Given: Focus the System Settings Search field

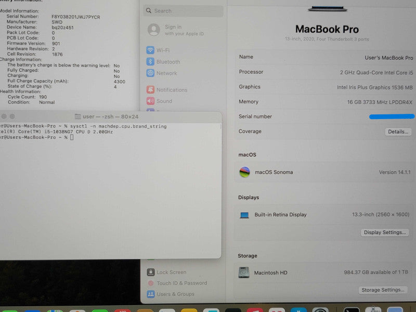Looking at the screenshot, I should tap(184, 11).
